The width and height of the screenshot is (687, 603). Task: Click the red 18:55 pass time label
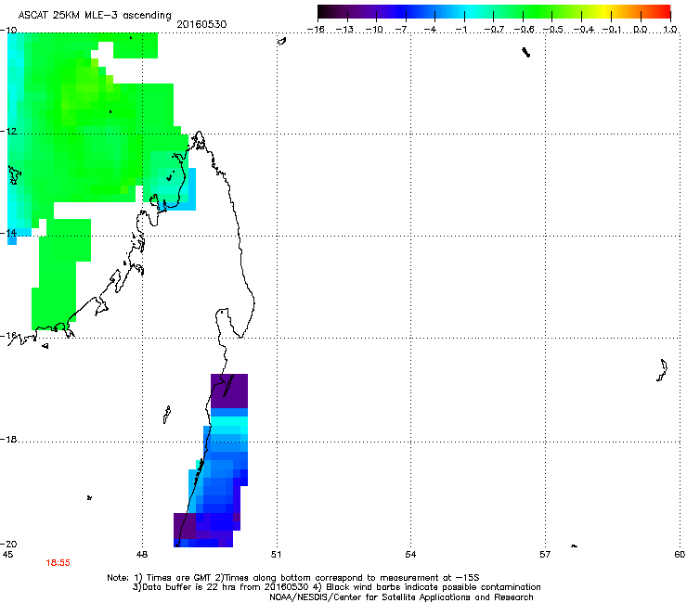[x=58, y=563]
